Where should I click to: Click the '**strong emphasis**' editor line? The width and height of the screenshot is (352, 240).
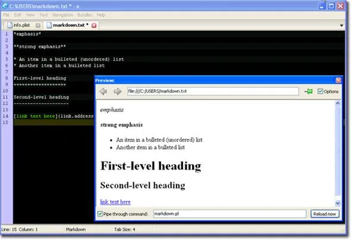click(x=40, y=46)
